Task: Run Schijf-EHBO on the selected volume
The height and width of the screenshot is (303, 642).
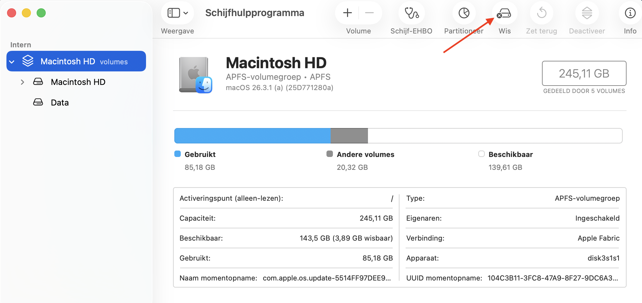Action: click(x=411, y=13)
